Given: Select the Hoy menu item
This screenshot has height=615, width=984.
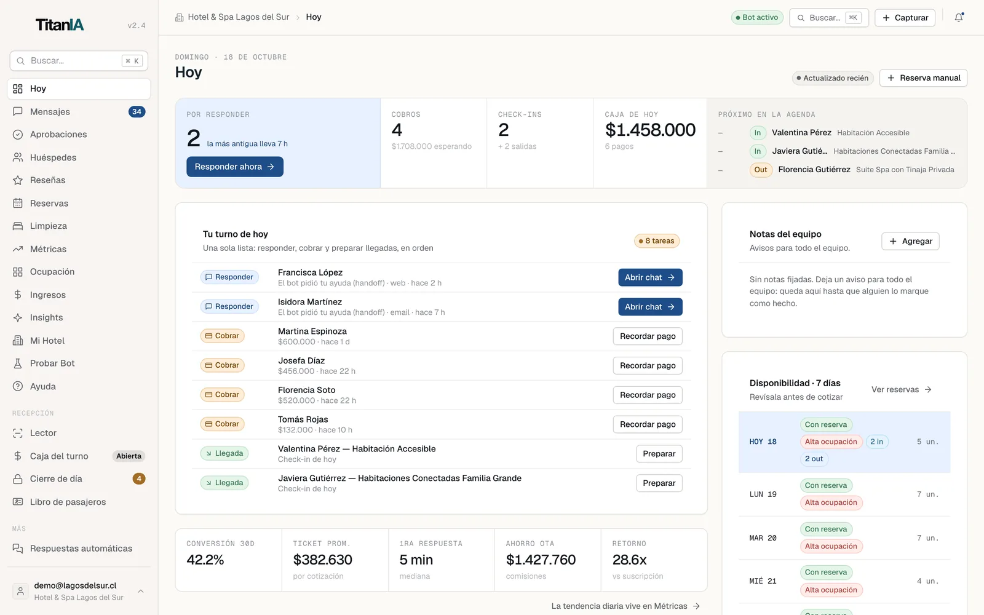Looking at the screenshot, I should [x=79, y=89].
